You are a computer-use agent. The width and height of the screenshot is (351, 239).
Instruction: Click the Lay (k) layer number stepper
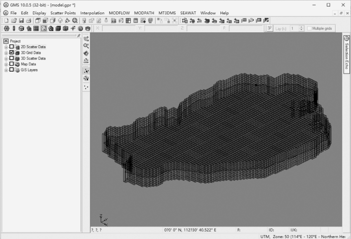(x=301, y=28)
